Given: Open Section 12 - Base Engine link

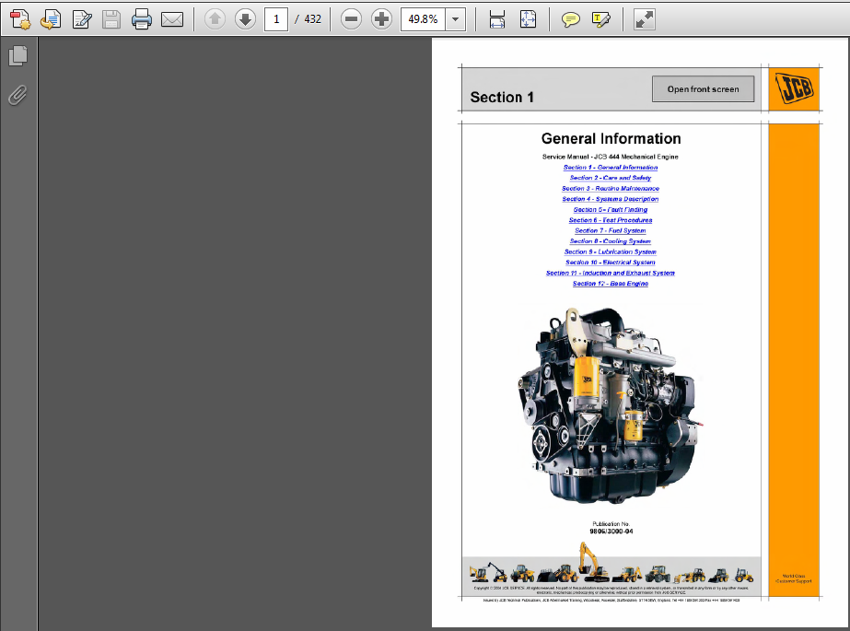Looking at the screenshot, I should click(611, 284).
